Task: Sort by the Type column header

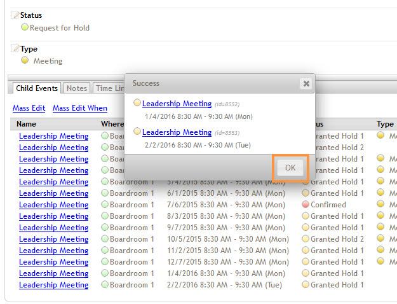Action: 385,124
